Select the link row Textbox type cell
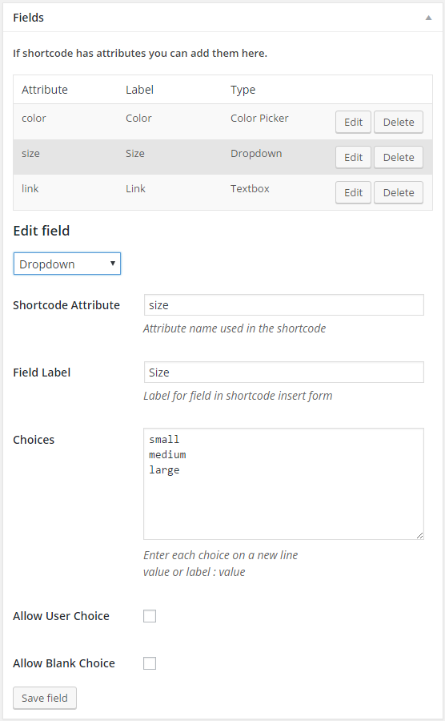 [250, 188]
